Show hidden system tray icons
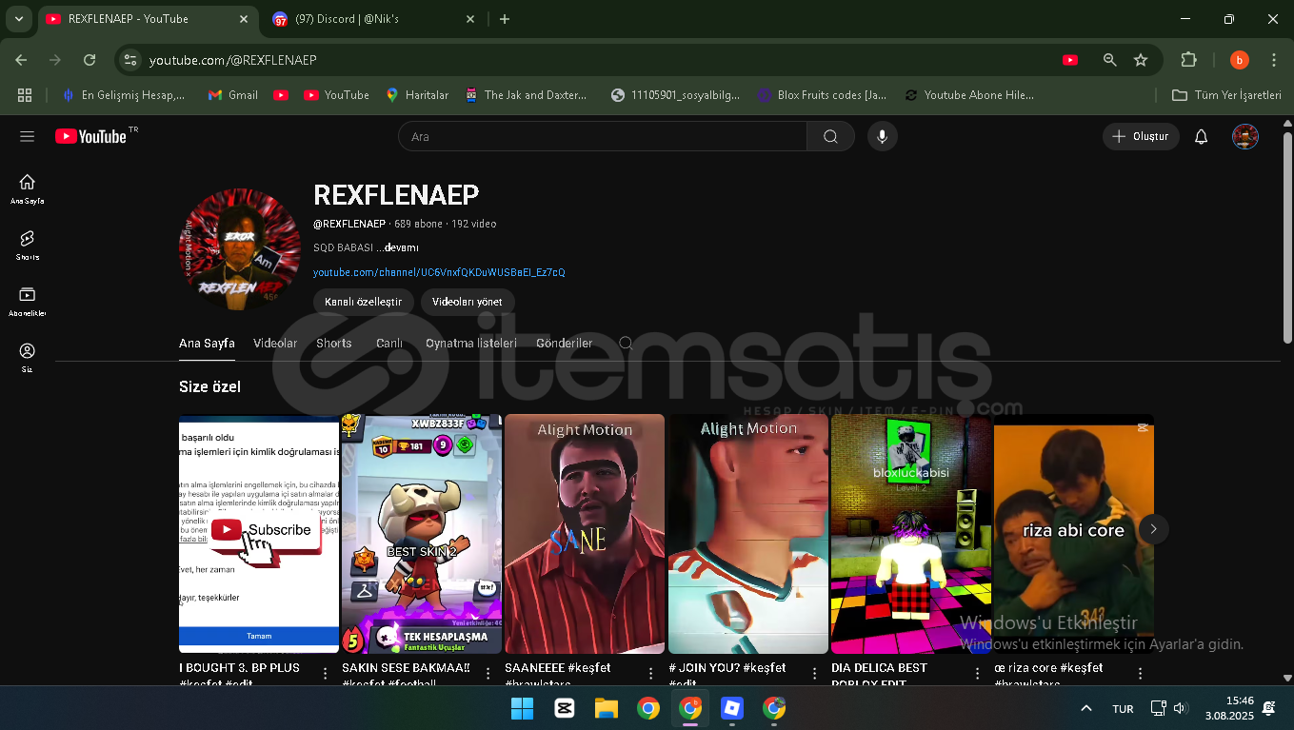 1085,708
